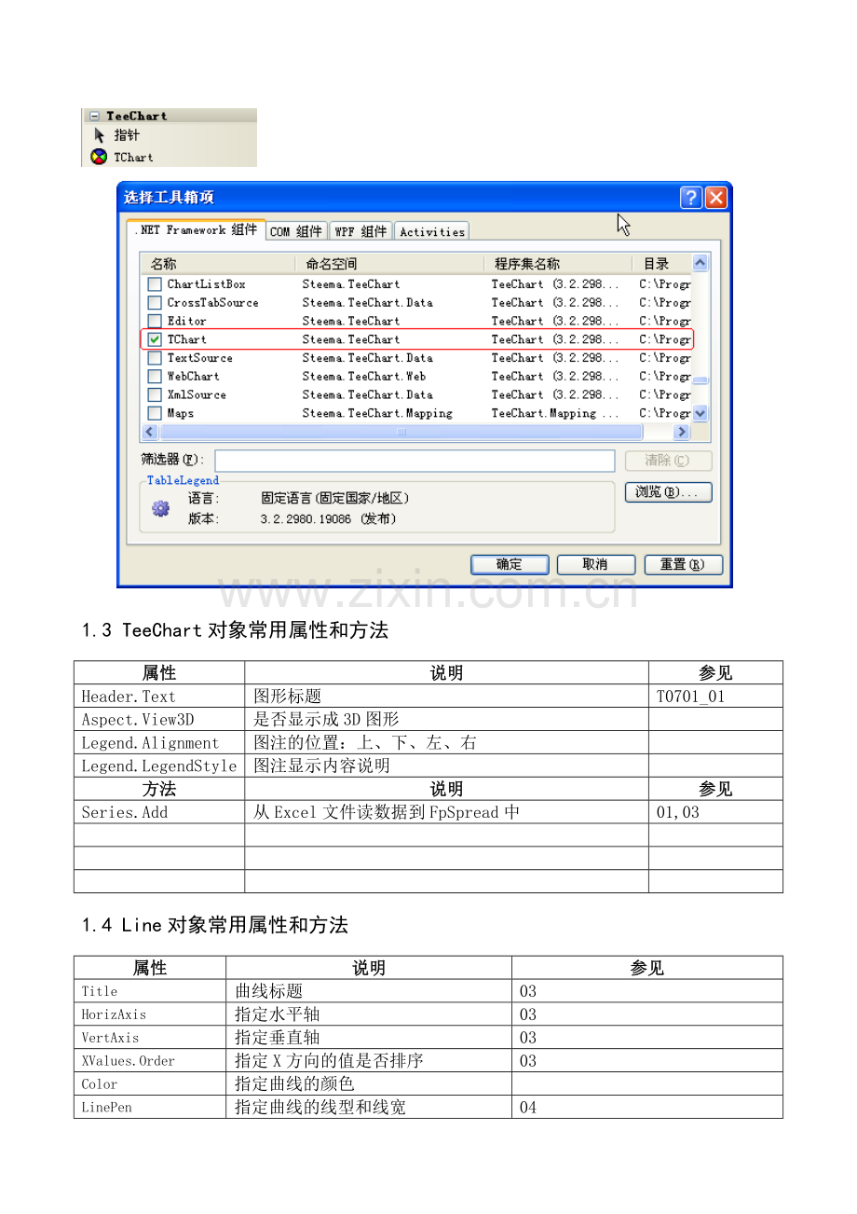Open the Activities tab

tap(431, 231)
